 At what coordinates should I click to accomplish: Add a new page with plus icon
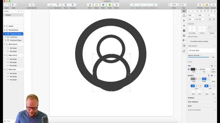(19, 11)
